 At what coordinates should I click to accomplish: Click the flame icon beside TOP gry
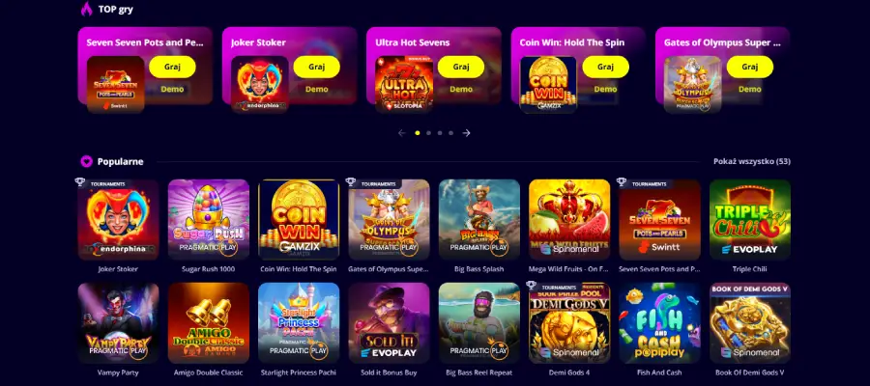pyautogui.click(x=87, y=9)
